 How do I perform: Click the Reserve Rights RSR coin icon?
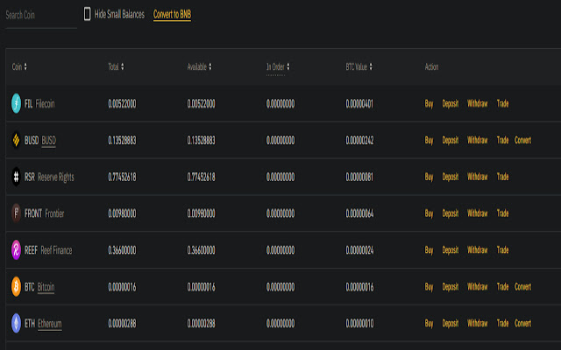[16, 177]
